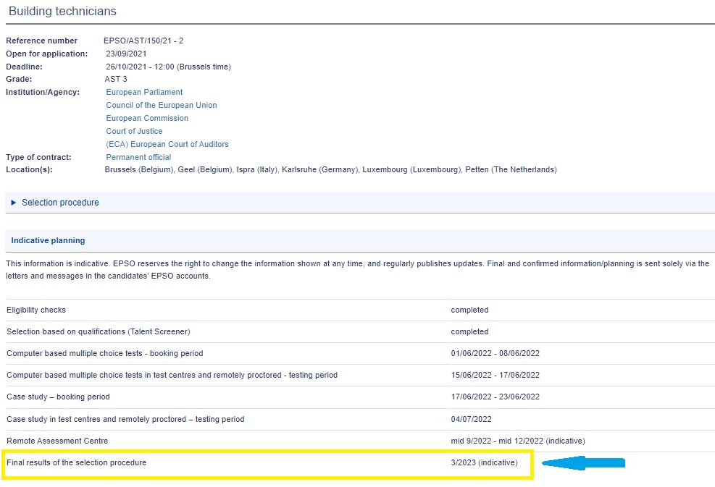Visit the European Court of Auditors link
715x487 pixels.
tap(167, 144)
